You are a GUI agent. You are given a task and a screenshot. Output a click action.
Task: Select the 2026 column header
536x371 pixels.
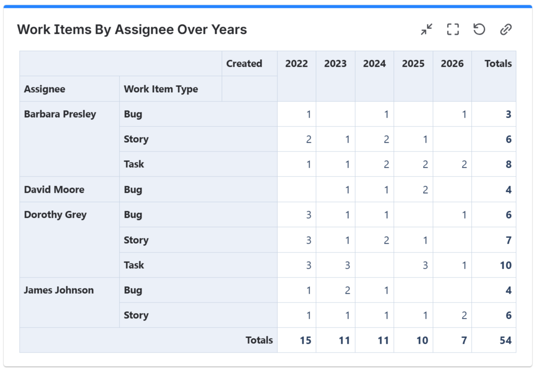(452, 63)
